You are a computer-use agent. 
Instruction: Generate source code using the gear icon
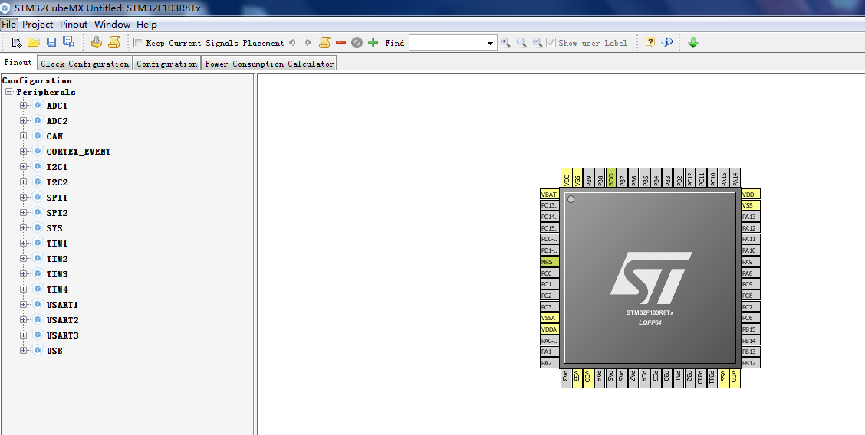coord(97,42)
